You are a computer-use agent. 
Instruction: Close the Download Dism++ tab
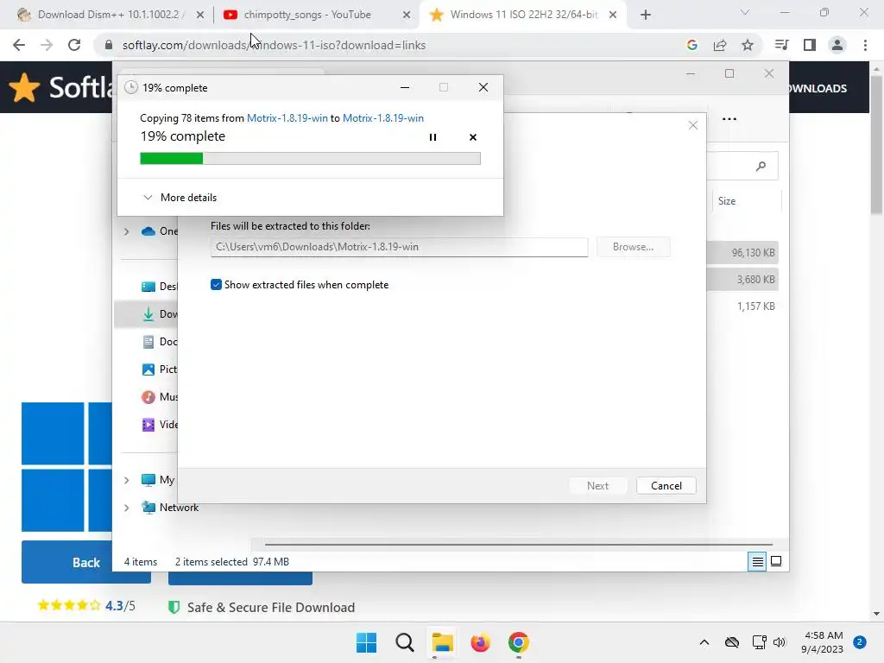(x=200, y=15)
